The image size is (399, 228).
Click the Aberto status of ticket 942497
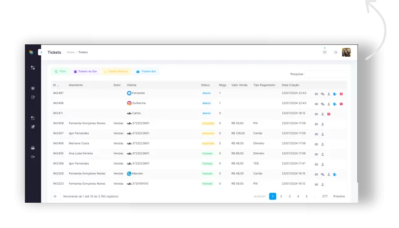[x=206, y=93]
